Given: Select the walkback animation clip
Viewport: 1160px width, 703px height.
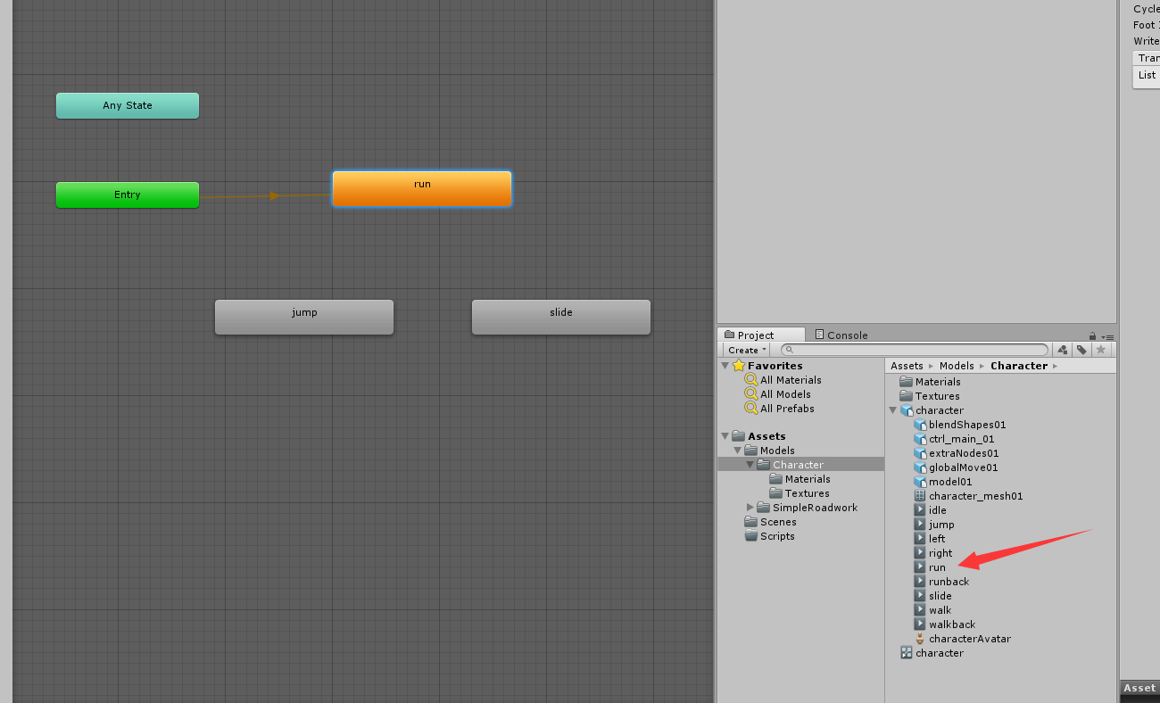Looking at the screenshot, I should pyautogui.click(x=945, y=624).
